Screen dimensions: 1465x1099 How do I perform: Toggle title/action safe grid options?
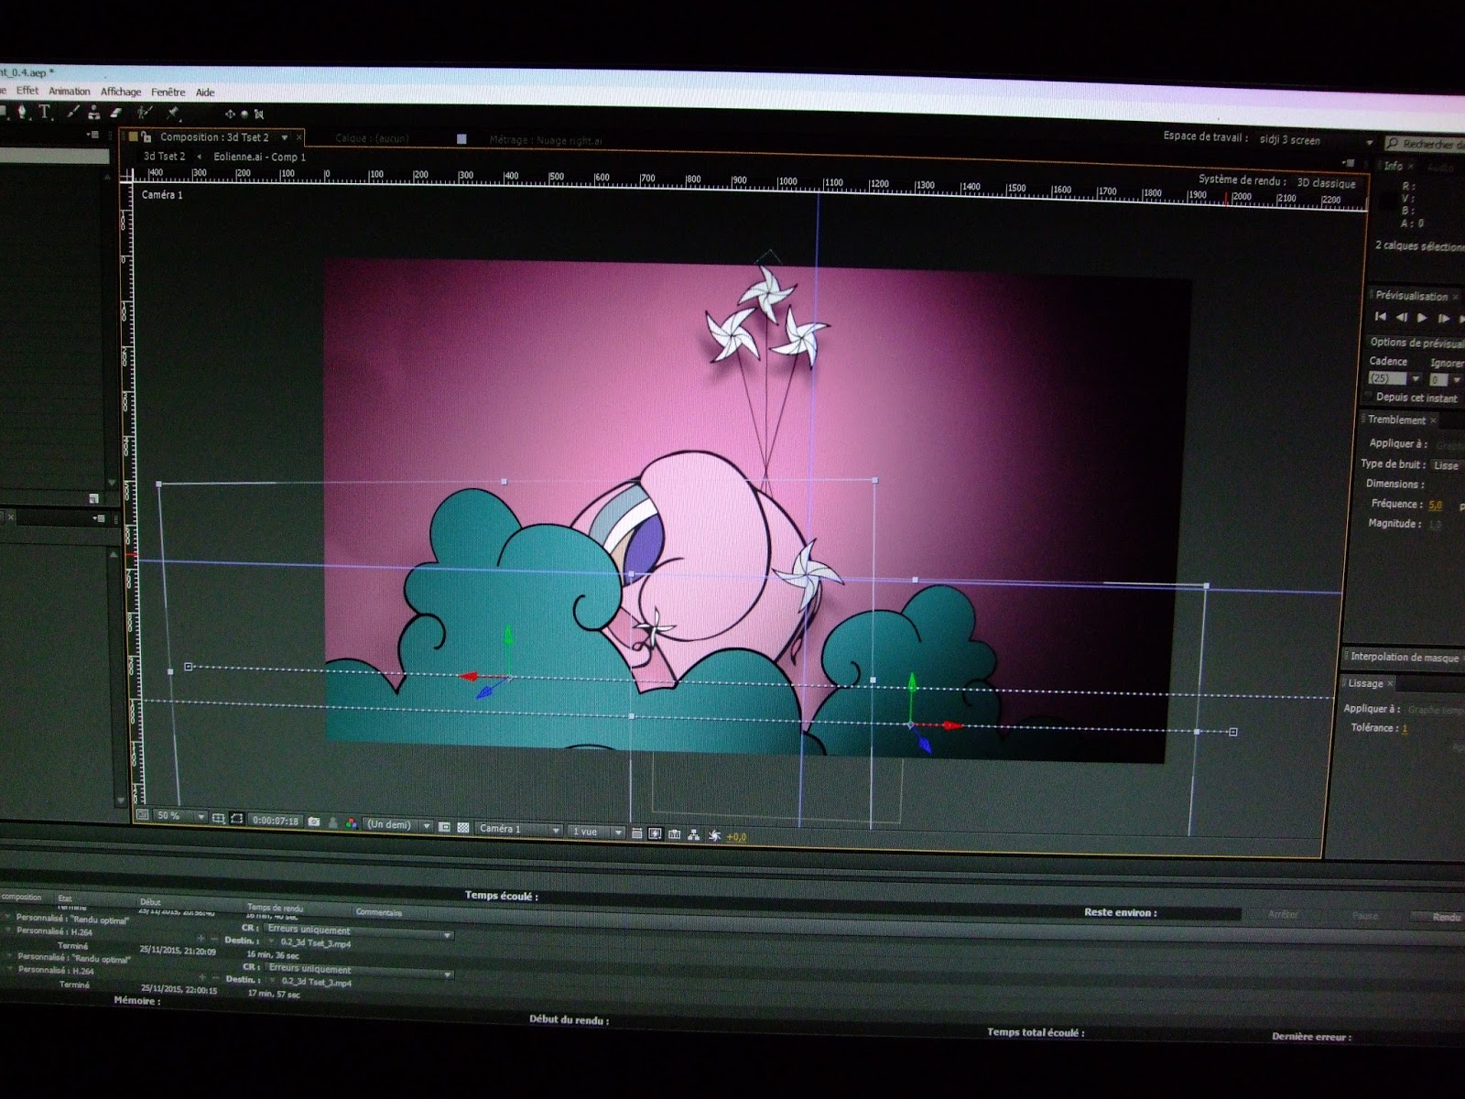coord(217,818)
